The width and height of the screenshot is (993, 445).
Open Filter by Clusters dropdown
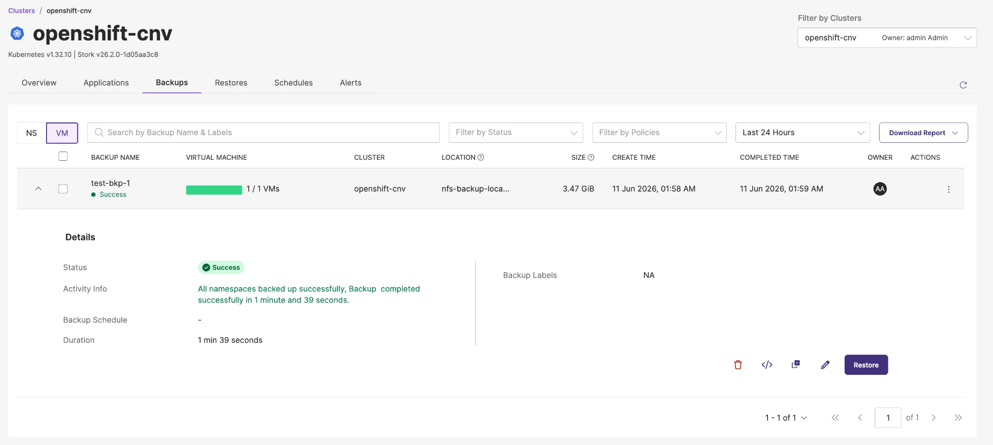887,38
